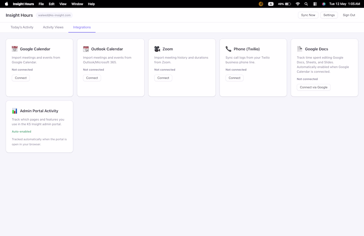This screenshot has width=364, height=236.
Task: Click the Google Calendar card title
Action: [x=35, y=49]
